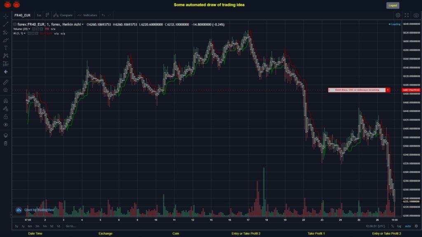Toggle lock all drawing tools
Image resolution: width=422 pixels, height=237 pixels.
click(6, 116)
